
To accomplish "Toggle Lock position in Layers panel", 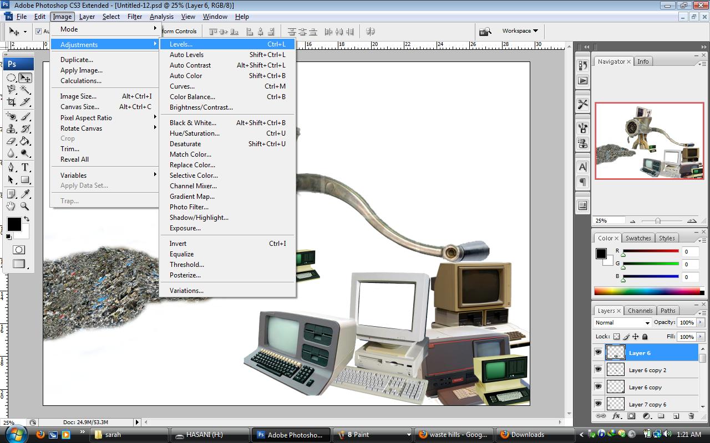I will [636, 337].
